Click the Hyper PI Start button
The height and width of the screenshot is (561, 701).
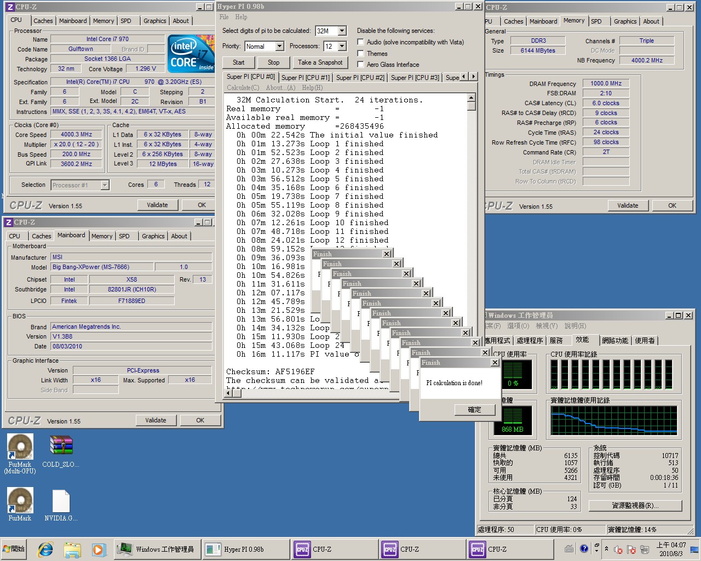(x=239, y=62)
